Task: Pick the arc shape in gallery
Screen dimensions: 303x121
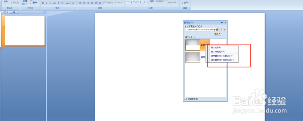Action: 134,2
